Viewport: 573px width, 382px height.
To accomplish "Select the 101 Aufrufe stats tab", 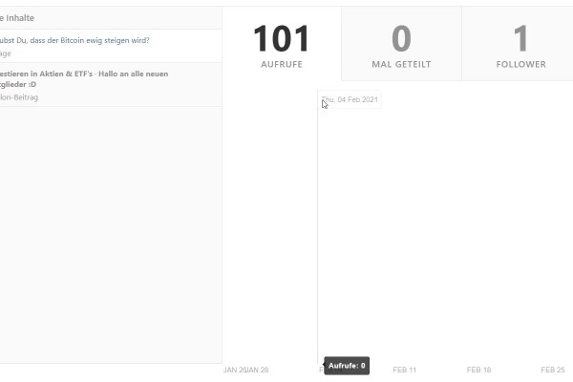I will pyautogui.click(x=282, y=44).
